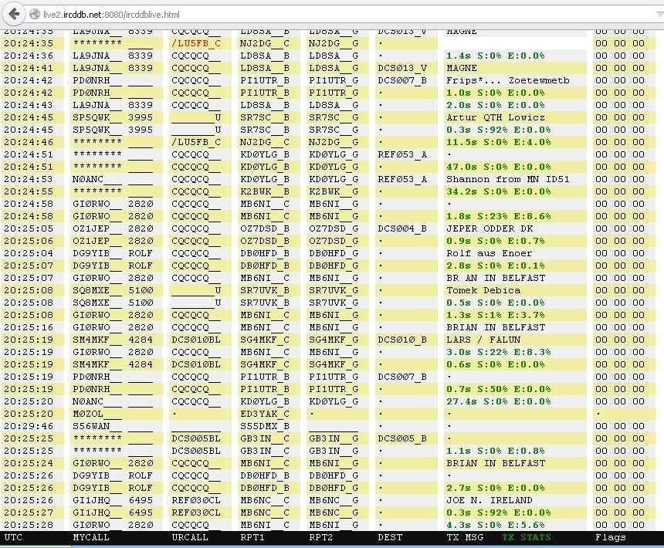Select the 'LARS / FALUN' message
The image size is (664, 548).
point(484,340)
